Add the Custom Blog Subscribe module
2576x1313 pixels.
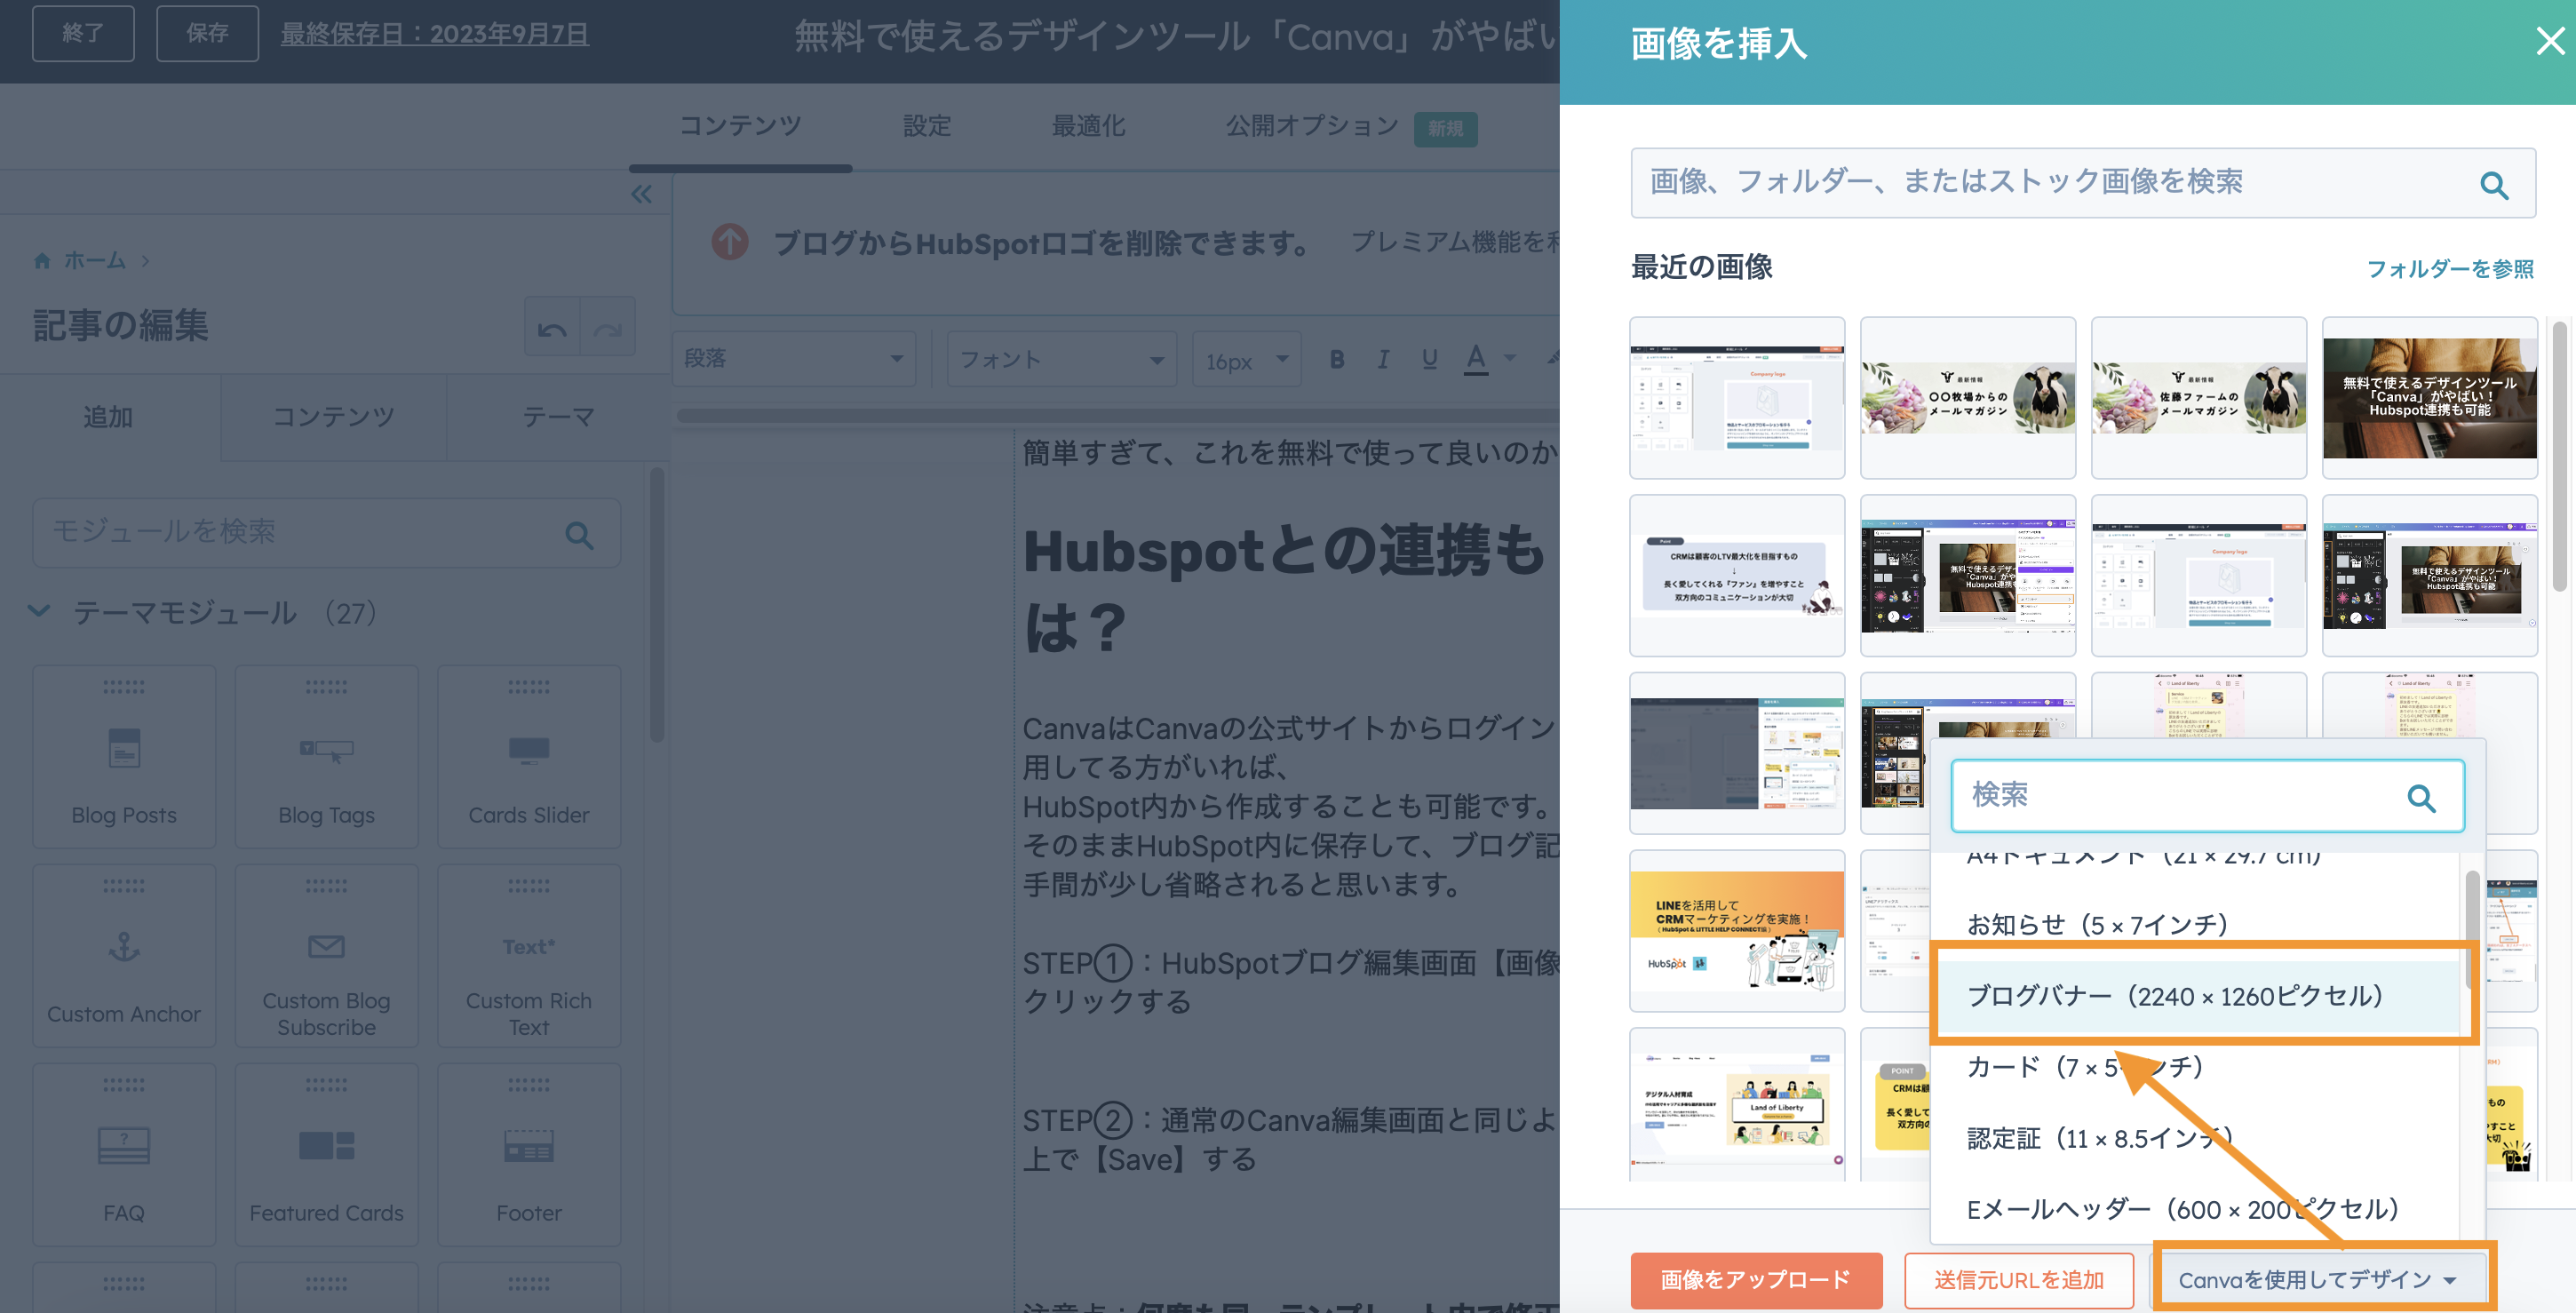click(326, 954)
